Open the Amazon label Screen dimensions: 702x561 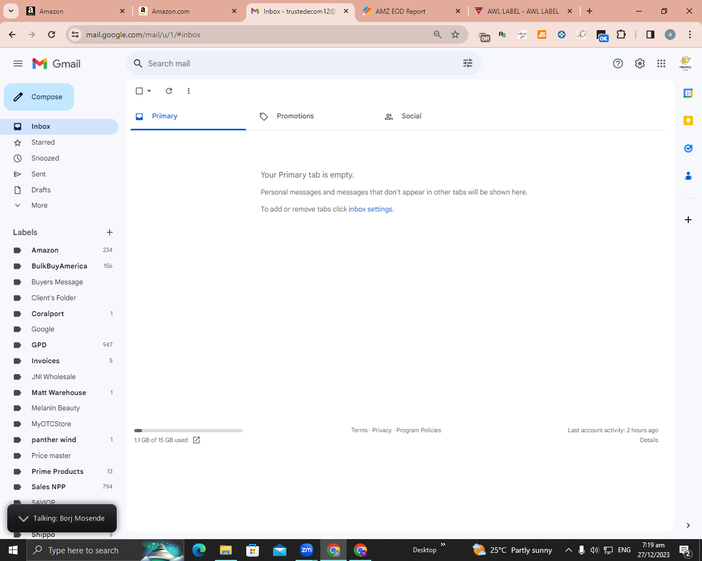tap(59, 250)
